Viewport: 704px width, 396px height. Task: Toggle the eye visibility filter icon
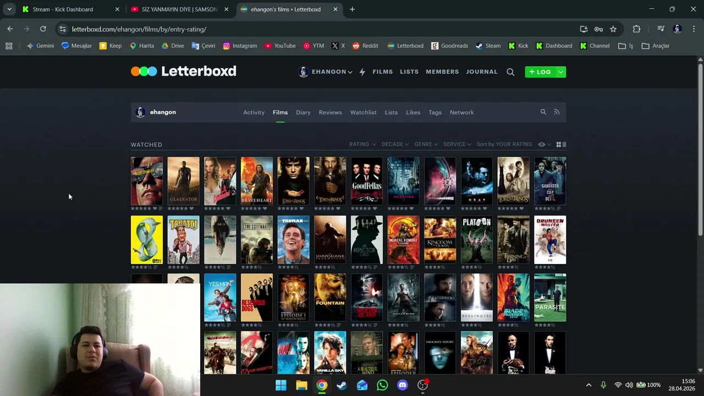coord(542,144)
